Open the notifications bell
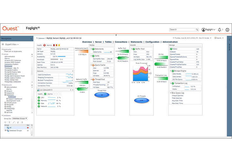 coord(219,30)
